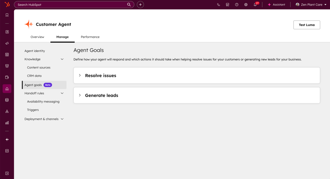This screenshot has width=330, height=179.
Task: Open the Bookmarks icon in sidebar
Action: tap(7, 15)
